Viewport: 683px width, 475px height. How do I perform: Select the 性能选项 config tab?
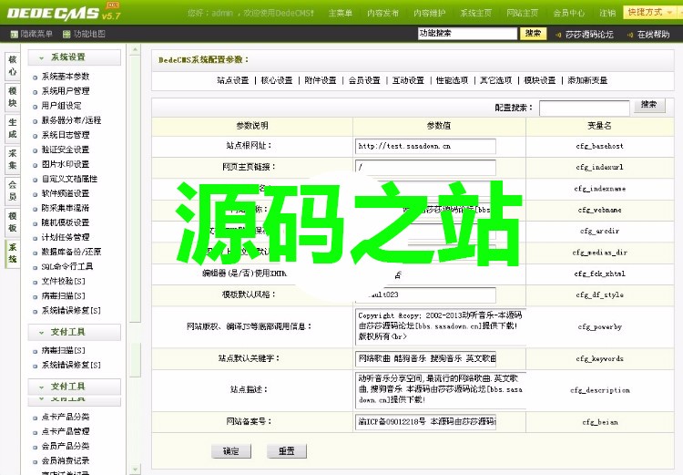point(452,80)
